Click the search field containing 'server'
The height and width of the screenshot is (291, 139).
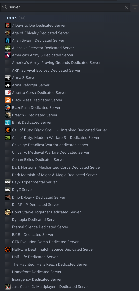pyautogui.click(x=65, y=7)
